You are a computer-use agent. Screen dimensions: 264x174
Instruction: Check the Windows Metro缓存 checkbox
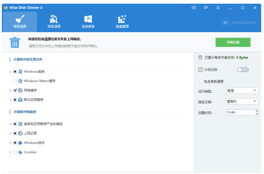15,81
